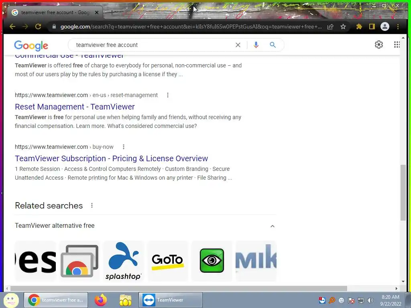Open the Google apps grid
The image size is (411, 308).
tap(397, 45)
